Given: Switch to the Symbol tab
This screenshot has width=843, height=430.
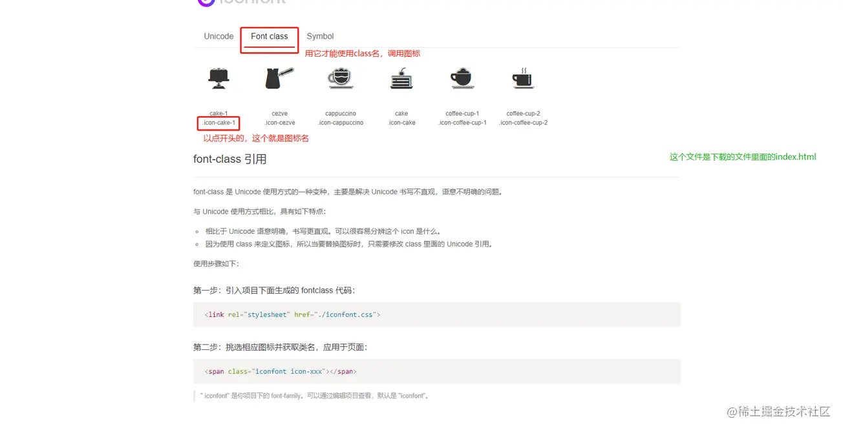Looking at the screenshot, I should pyautogui.click(x=320, y=36).
